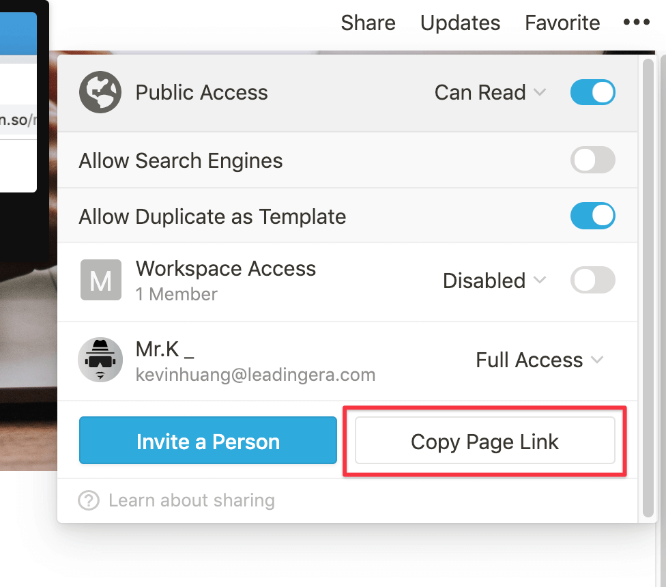This screenshot has height=587, width=666.
Task: Click Mr.K's profile avatar
Action: pyautogui.click(x=100, y=360)
